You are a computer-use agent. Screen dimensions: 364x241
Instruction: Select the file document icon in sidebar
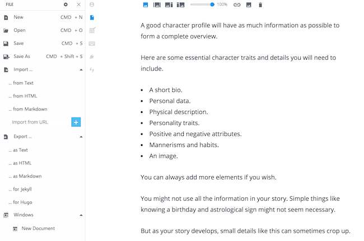(92, 17)
